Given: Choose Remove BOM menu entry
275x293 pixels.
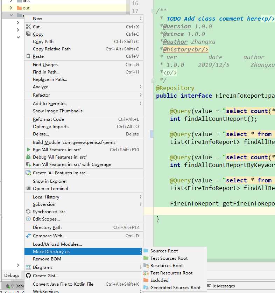Looking at the screenshot, I should tap(84, 259).
